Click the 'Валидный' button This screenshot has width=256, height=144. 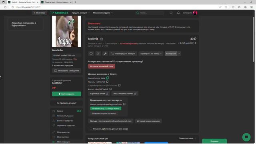pos(171,54)
